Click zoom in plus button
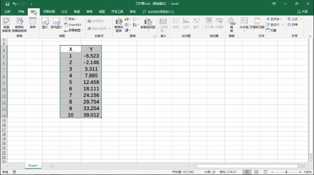The image size is (314, 175). (300, 172)
